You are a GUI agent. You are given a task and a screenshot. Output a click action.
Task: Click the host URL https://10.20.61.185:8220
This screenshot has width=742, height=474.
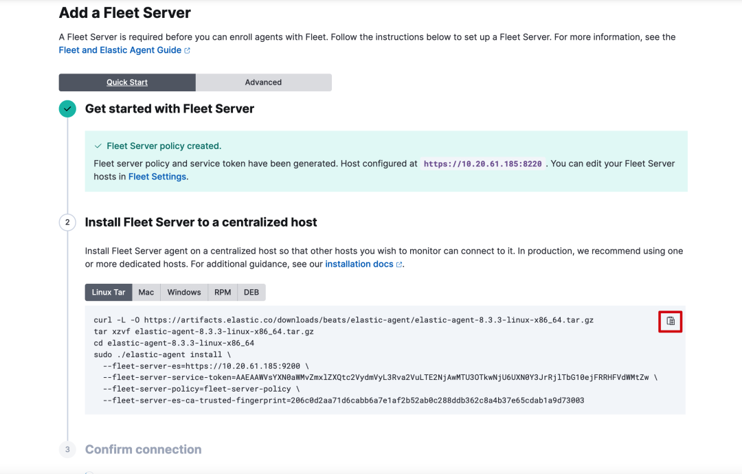click(482, 164)
